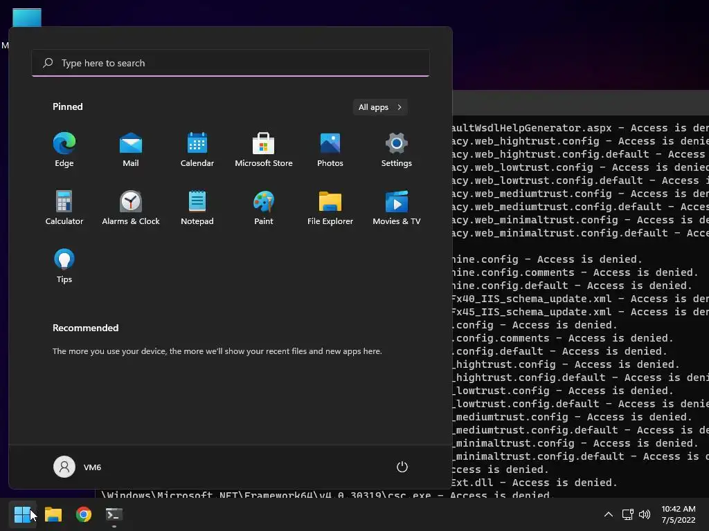This screenshot has width=709, height=531.
Task: Click the Pinned section heading
Action: coord(67,106)
